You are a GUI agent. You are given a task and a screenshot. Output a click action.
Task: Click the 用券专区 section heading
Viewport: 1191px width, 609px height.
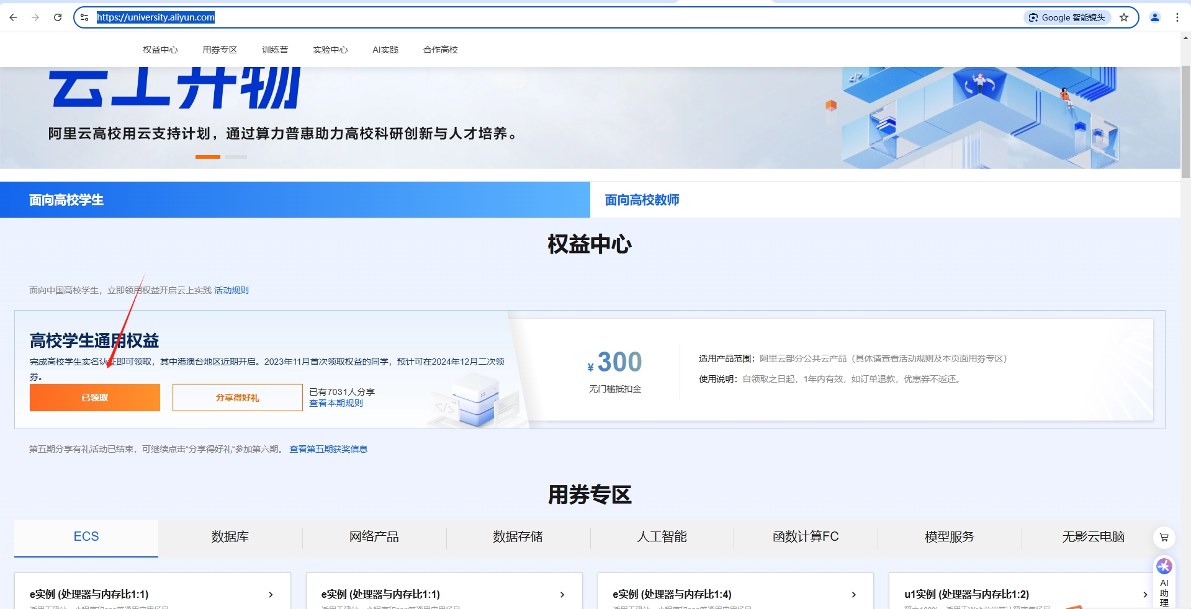590,495
